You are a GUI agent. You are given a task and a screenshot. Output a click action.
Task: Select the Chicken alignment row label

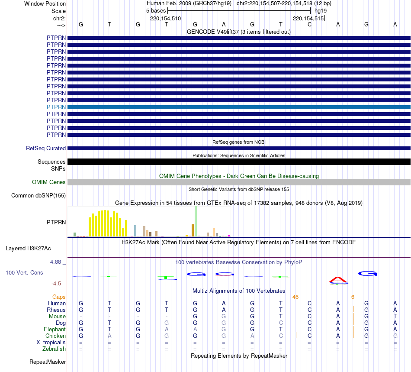coord(55,336)
